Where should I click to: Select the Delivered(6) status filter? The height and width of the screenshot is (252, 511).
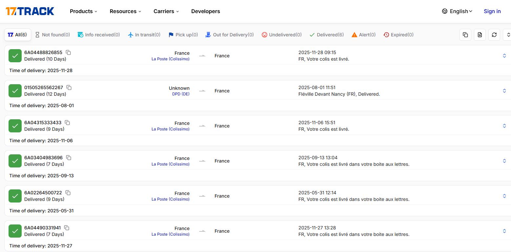click(x=327, y=34)
